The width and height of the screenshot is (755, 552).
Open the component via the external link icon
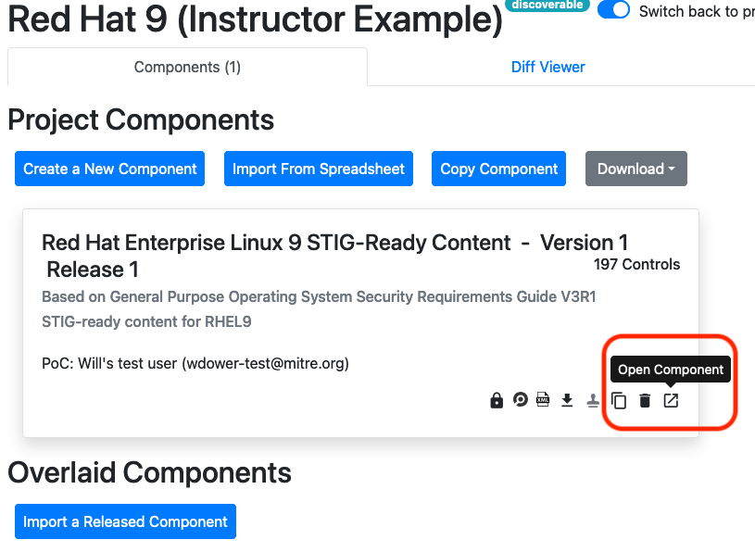click(x=671, y=400)
